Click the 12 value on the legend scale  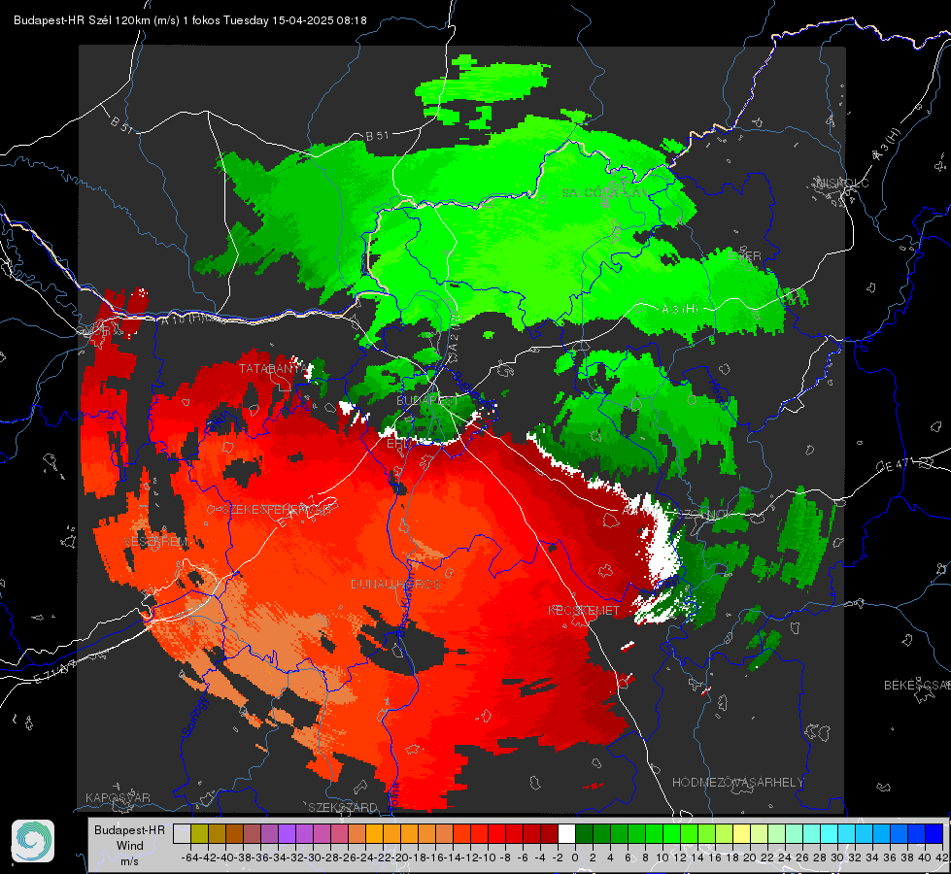tap(680, 857)
